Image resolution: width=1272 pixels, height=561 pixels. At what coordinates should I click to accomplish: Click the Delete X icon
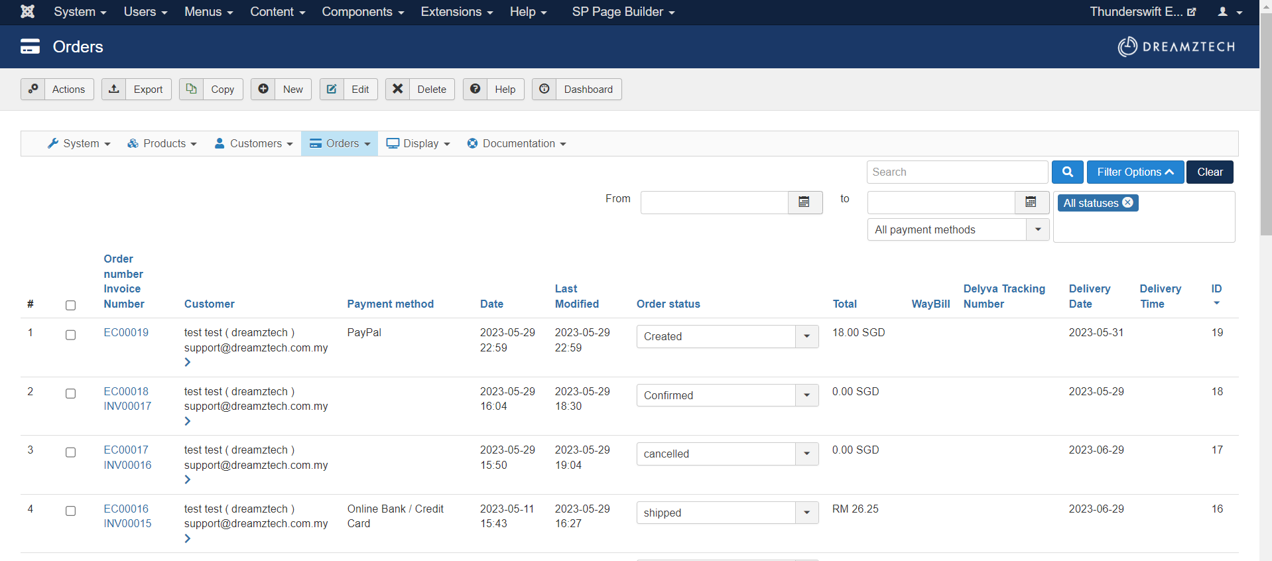point(397,89)
